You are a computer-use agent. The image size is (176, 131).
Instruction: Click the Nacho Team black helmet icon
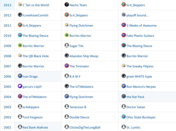click(67, 5)
